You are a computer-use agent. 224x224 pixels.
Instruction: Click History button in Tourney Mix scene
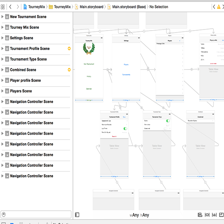click(x=89, y=77)
